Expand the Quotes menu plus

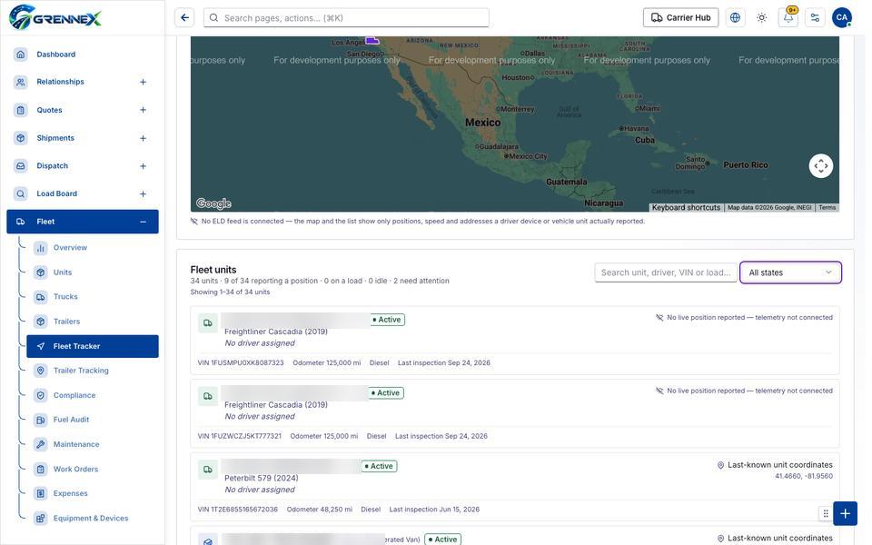143,110
